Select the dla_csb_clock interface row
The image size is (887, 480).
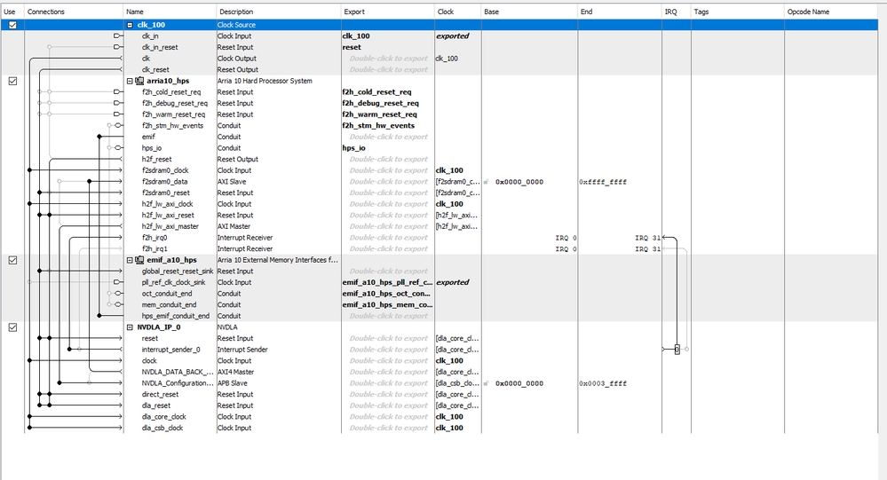(162, 428)
